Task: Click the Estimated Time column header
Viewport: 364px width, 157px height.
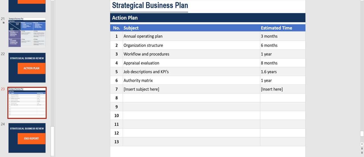Action: click(276, 28)
